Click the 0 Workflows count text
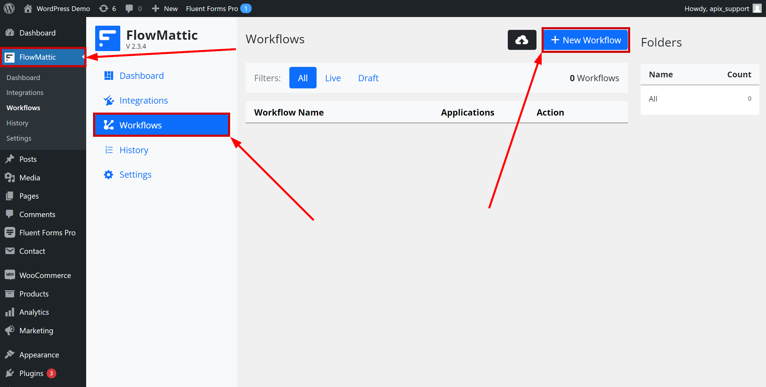The width and height of the screenshot is (766, 387). click(594, 78)
